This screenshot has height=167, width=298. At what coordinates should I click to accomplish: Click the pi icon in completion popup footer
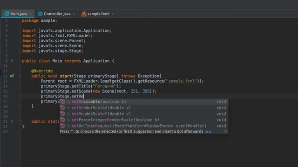225,131
